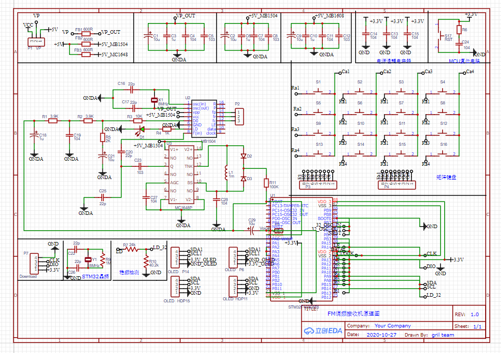Select the MB1504 chip U2

click(x=203, y=118)
